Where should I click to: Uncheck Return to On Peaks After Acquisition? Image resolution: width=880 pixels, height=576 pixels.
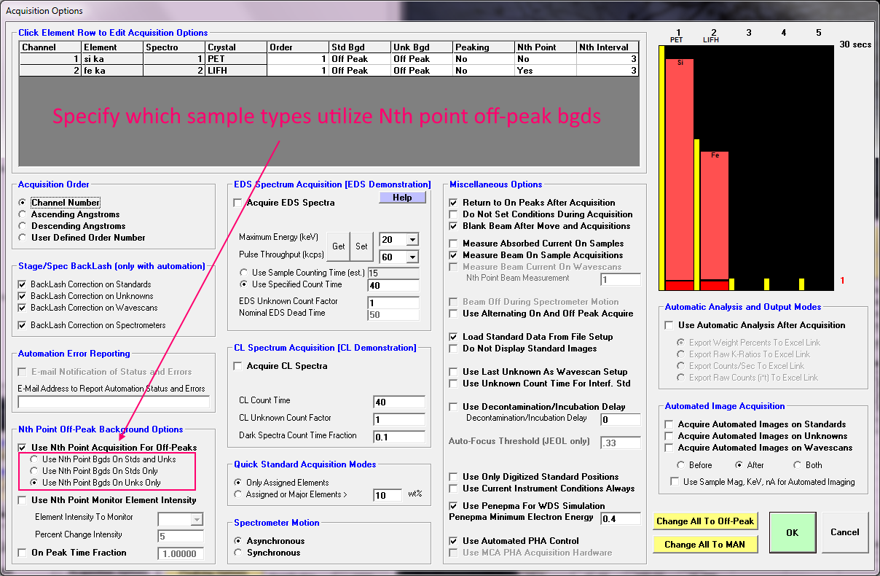click(455, 203)
